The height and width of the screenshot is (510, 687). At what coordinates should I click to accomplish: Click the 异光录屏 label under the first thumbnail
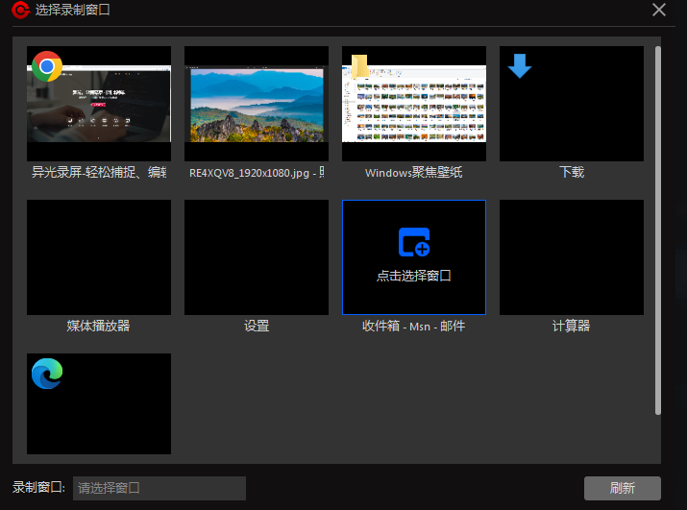click(99, 173)
